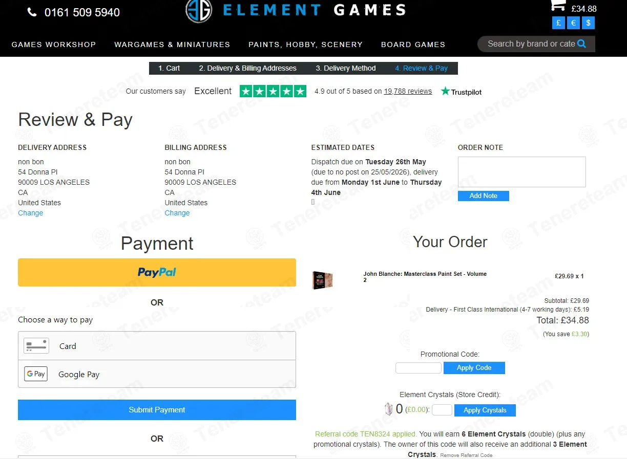Click the Delivery First Class International line

(x=507, y=310)
